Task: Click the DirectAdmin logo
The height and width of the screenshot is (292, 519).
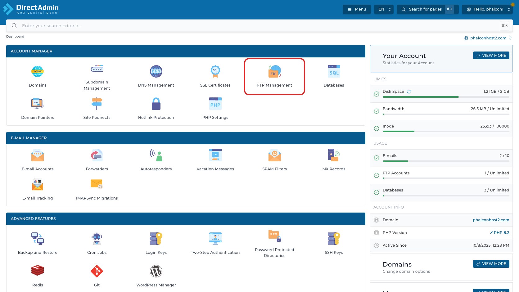Action: [31, 9]
